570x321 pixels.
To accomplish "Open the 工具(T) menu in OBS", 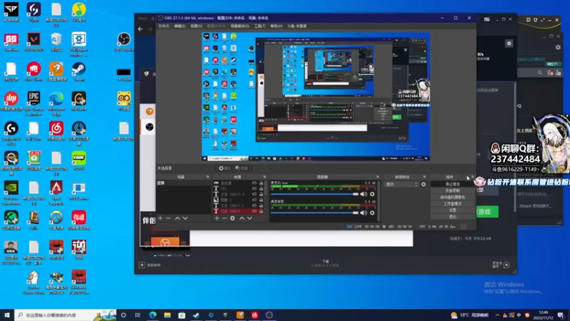I will pos(259,26).
